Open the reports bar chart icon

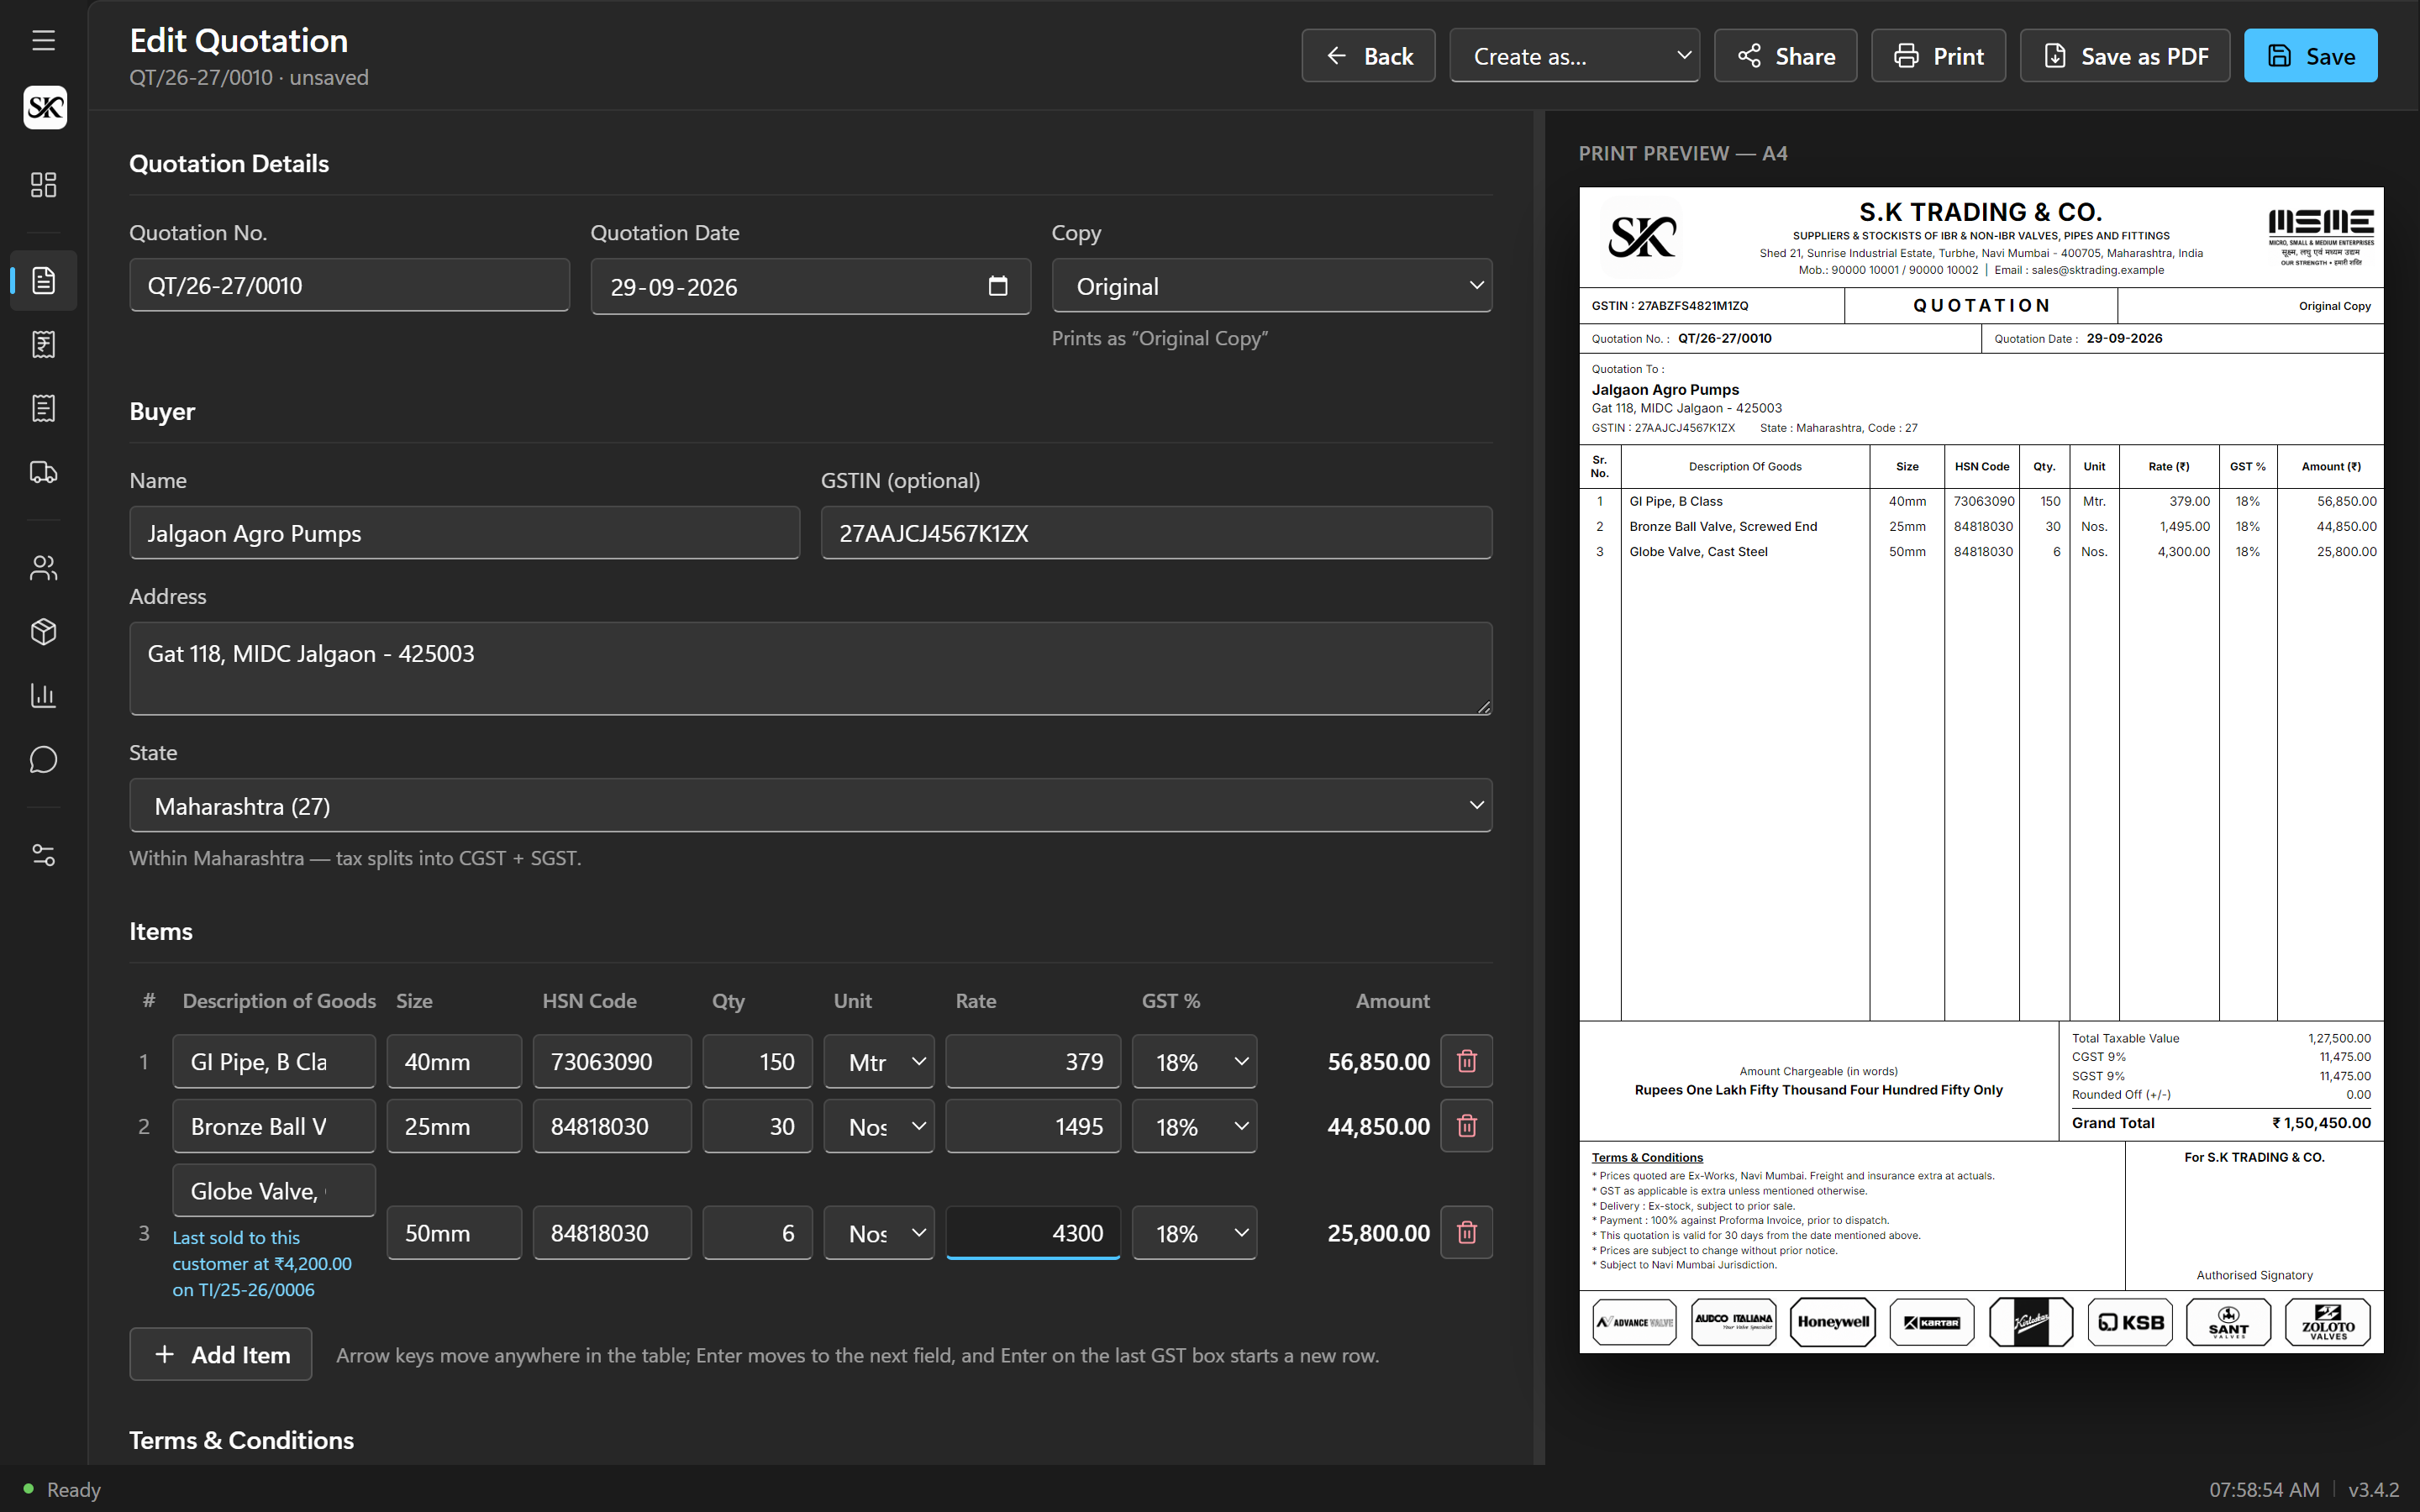(x=43, y=696)
